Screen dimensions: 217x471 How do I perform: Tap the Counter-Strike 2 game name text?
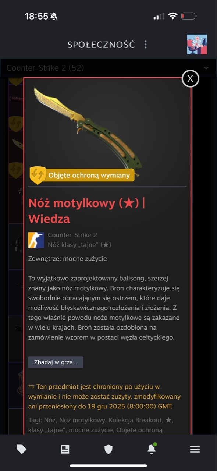[x=72, y=235]
